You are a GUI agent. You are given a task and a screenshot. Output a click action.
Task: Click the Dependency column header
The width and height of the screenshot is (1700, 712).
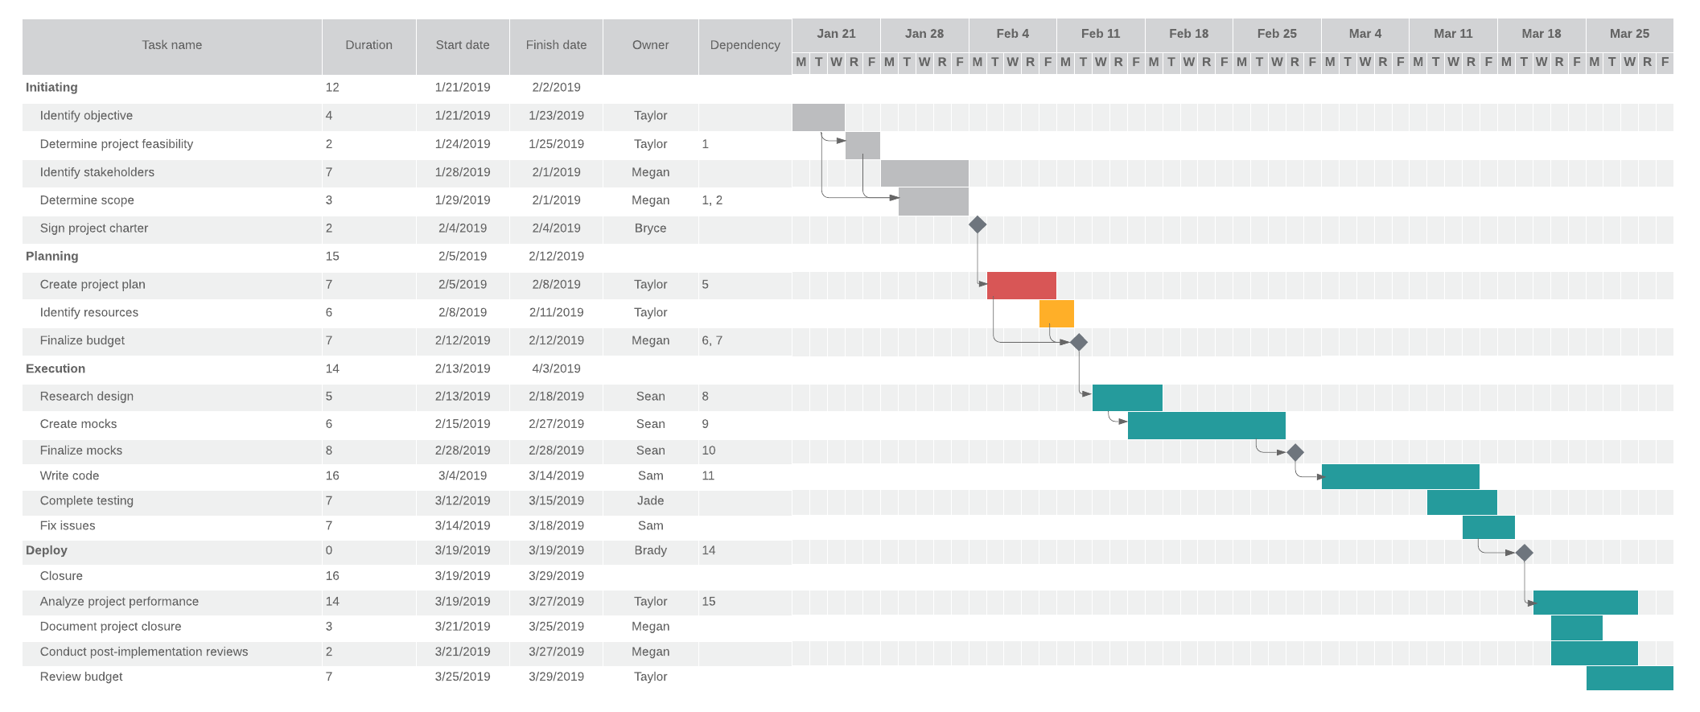(745, 45)
